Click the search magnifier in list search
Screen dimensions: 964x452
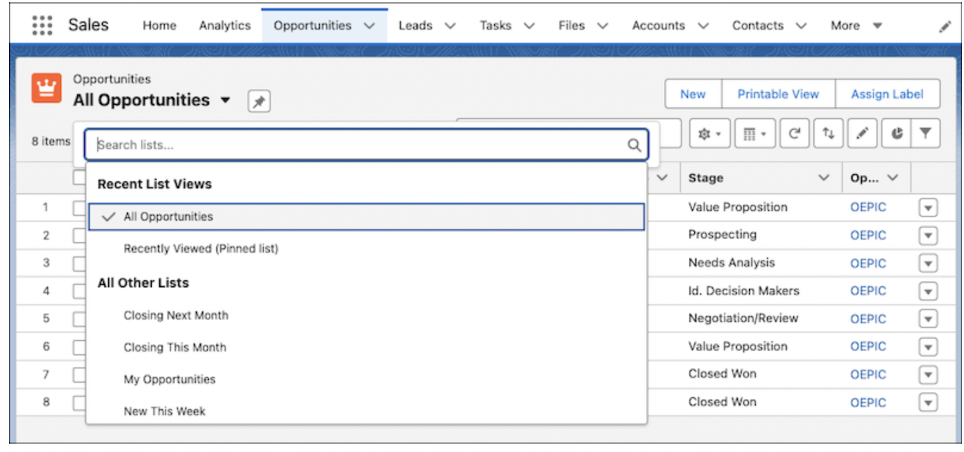coord(634,145)
